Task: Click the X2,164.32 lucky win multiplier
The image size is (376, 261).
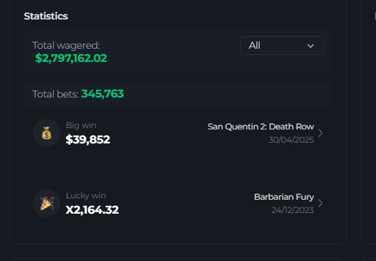Action: (92, 209)
